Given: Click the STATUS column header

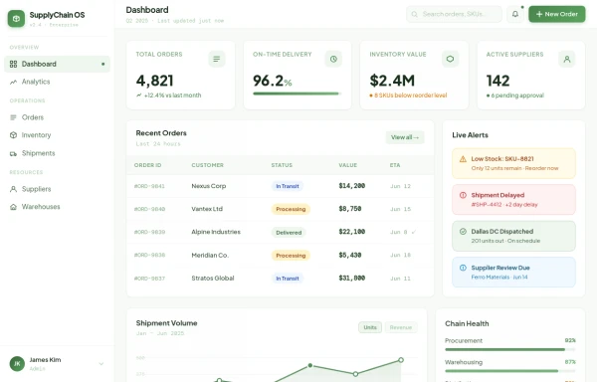Looking at the screenshot, I should pyautogui.click(x=282, y=165).
